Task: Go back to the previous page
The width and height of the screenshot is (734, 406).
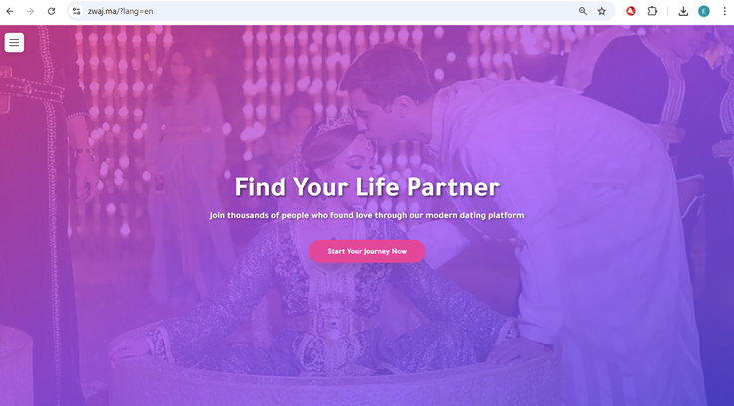Action: pos(10,11)
